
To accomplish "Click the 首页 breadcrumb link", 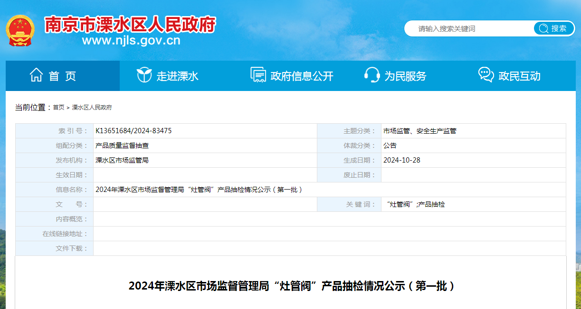I will click(x=58, y=108).
